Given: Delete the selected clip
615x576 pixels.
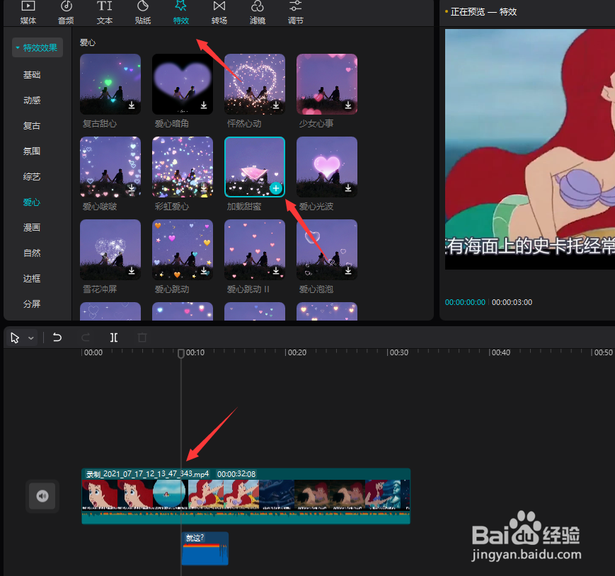Looking at the screenshot, I should pyautogui.click(x=142, y=338).
